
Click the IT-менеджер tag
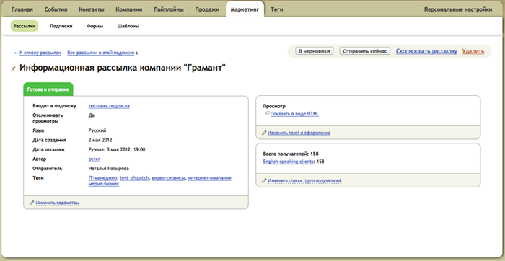click(102, 177)
